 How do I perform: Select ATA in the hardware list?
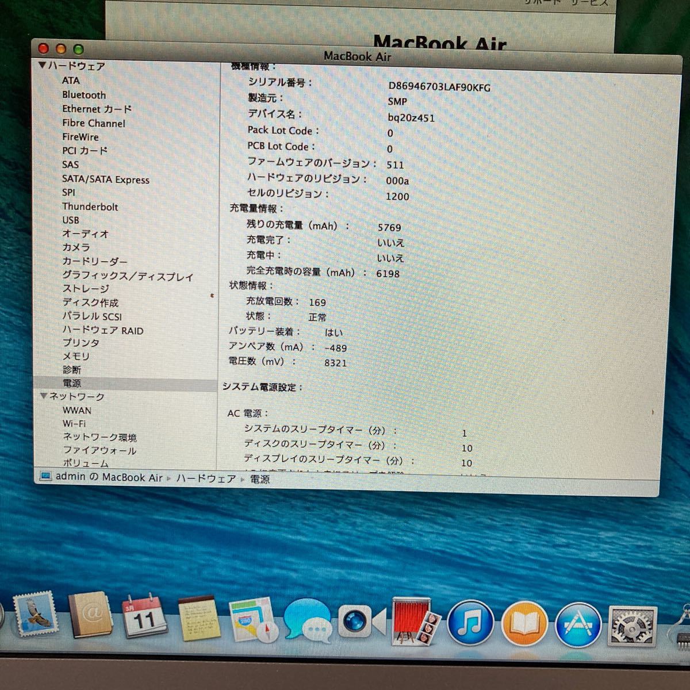click(x=71, y=81)
